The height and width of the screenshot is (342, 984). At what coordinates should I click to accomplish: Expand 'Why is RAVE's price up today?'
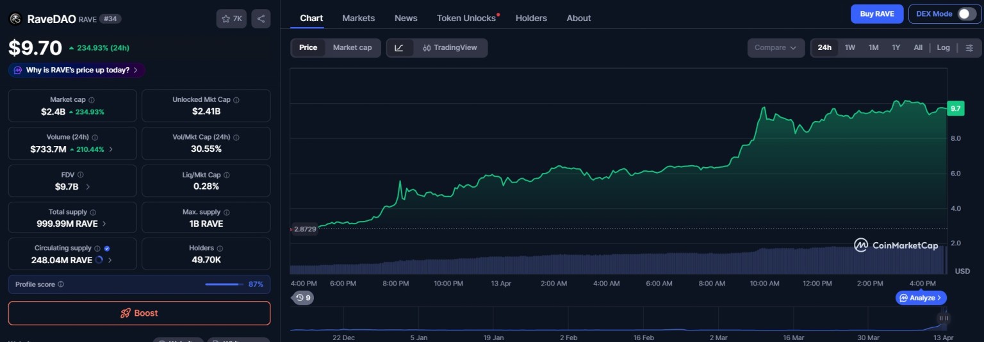77,70
